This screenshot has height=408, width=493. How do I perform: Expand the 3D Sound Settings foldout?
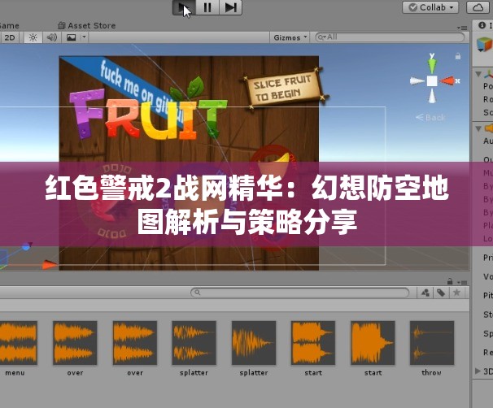[x=478, y=371]
